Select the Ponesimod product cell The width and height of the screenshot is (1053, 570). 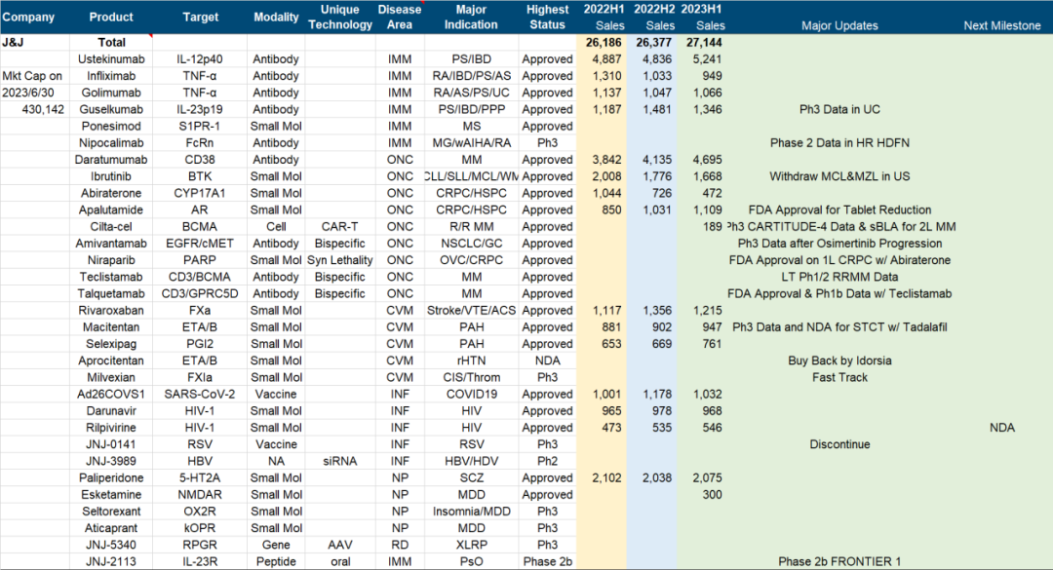pyautogui.click(x=111, y=127)
